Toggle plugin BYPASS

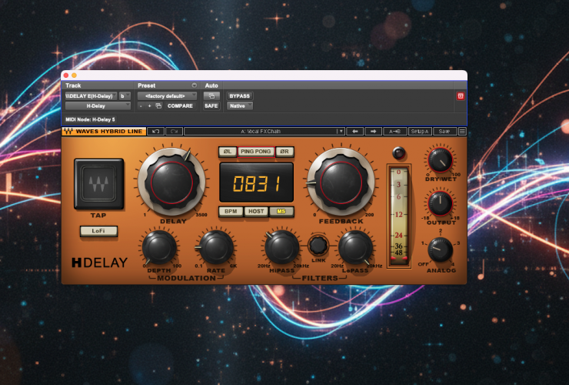[x=239, y=96]
